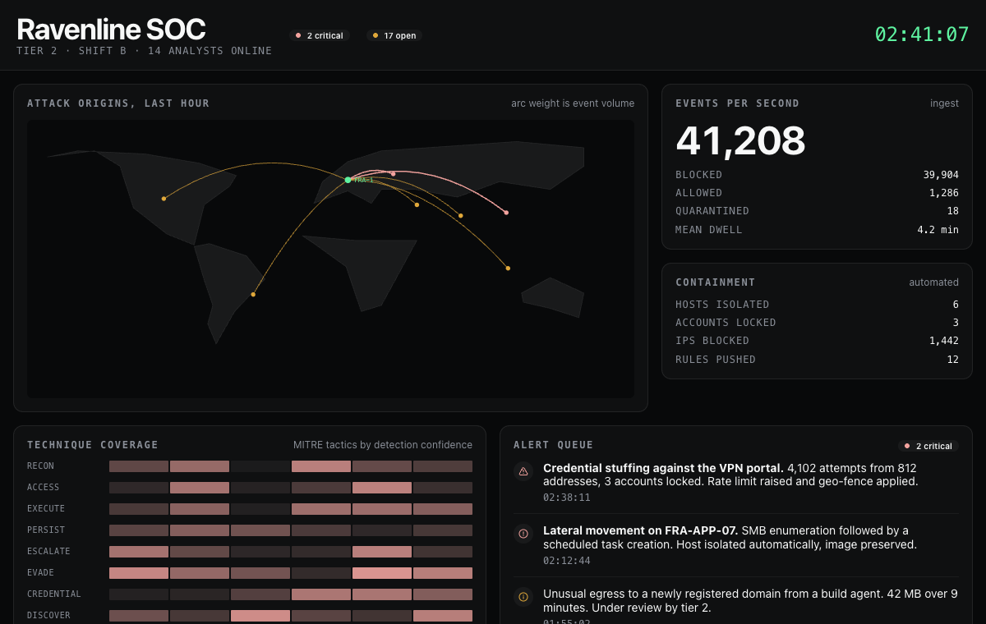The image size is (986, 624).
Task: Click the IPS BLOCKED value 1,442
Action: click(x=944, y=341)
